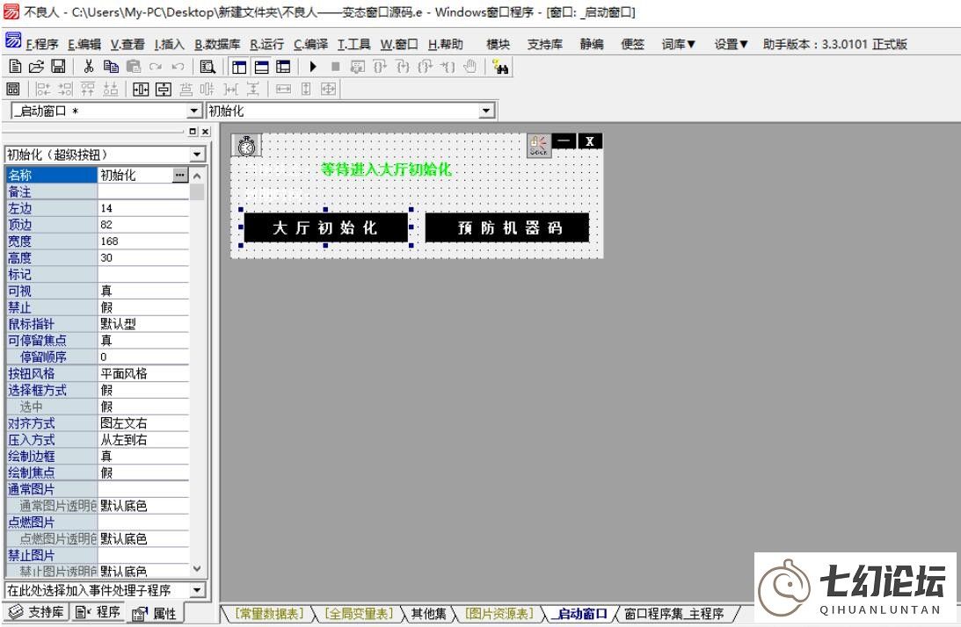Screen dimensions: 961x627
Task: Open Find with the binoculars icon
Action: (501, 67)
